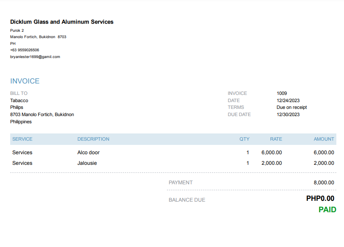Click the Dicklum Glass and Aluminum Services heading

[x=62, y=22]
